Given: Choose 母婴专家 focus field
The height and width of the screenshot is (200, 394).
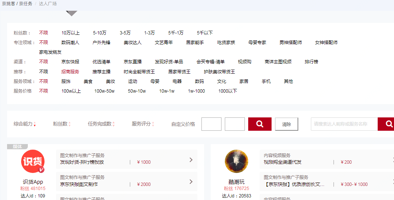Looking at the screenshot, I should coord(257,43).
